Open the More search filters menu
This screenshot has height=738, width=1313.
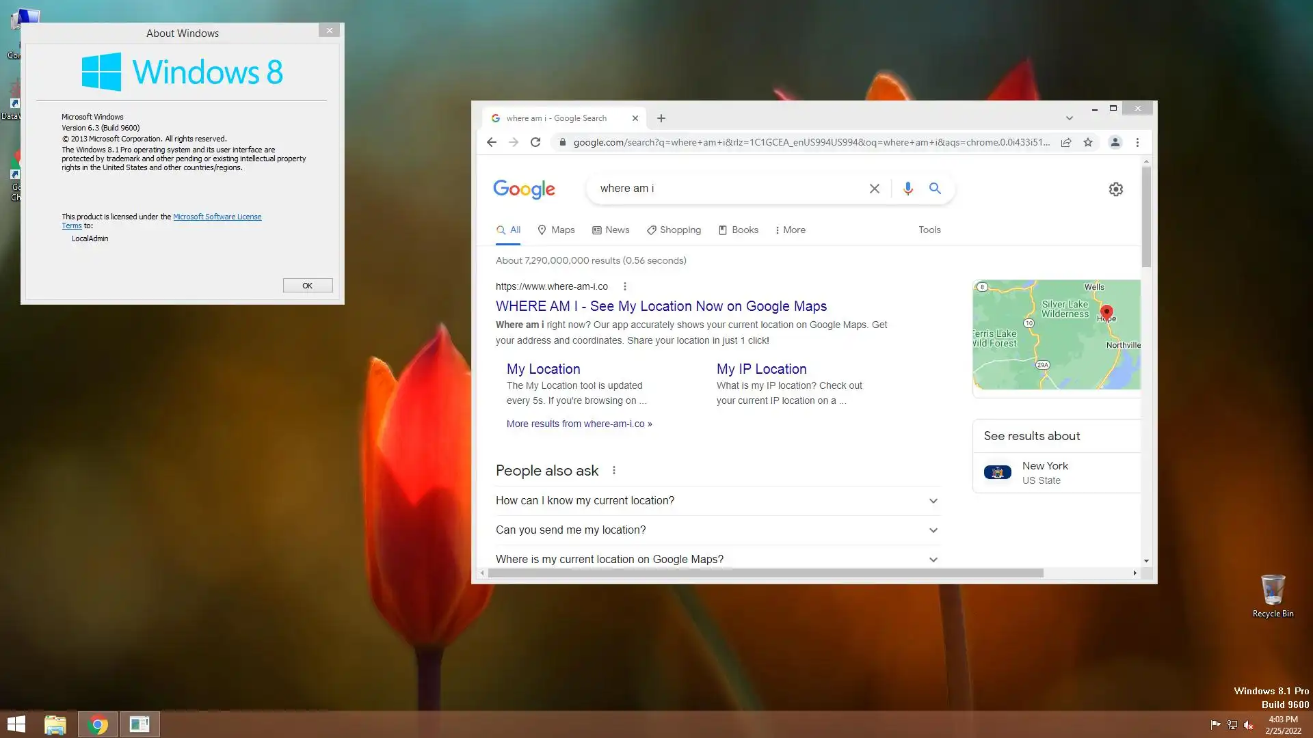[x=790, y=230]
